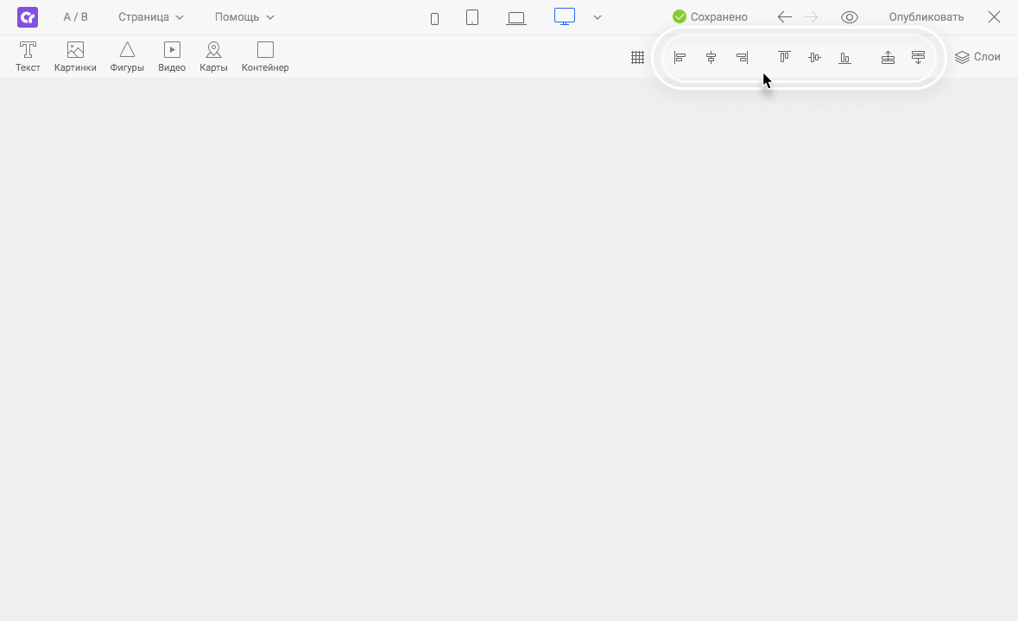
Task: Click the Опубликовать button
Action: pos(926,17)
